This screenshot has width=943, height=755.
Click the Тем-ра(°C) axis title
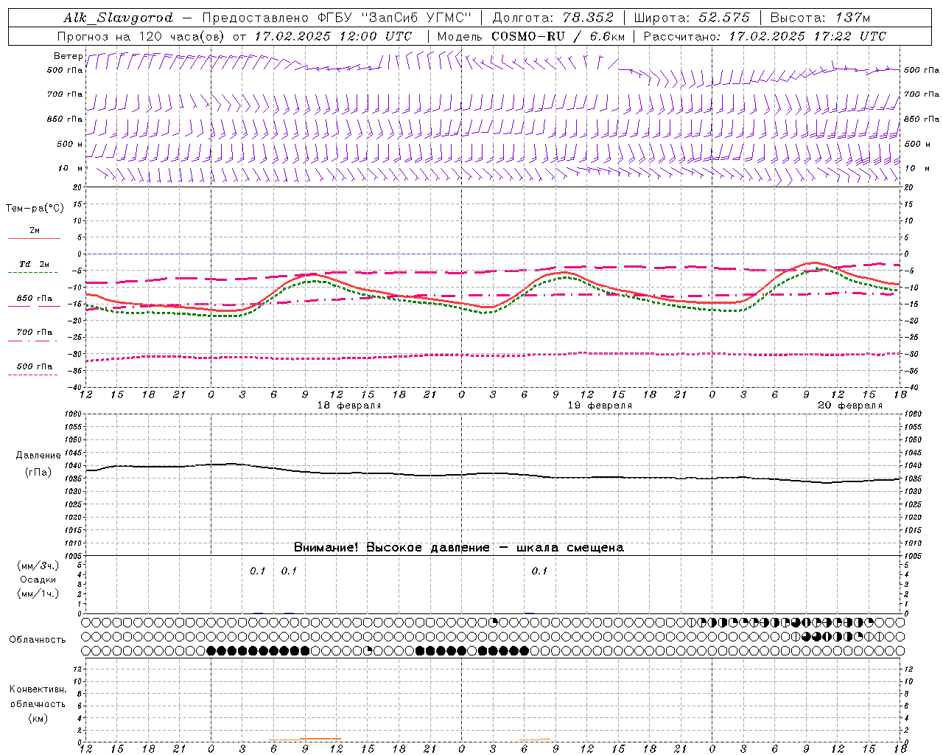pyautogui.click(x=35, y=209)
